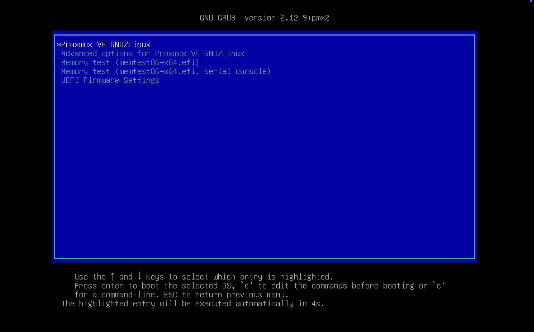Click the 4s countdown timer text
The height and width of the screenshot is (332, 534).
coord(316,304)
